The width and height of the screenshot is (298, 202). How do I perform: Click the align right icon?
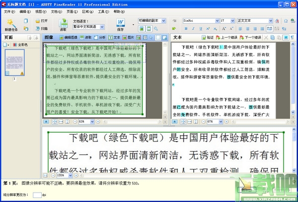(x=255, y=29)
